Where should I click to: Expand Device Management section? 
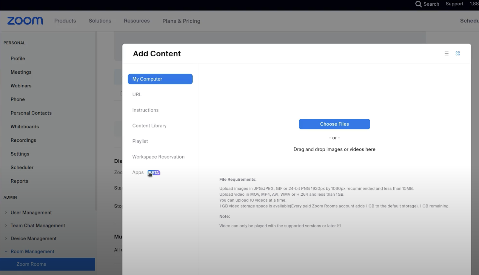[6, 238]
